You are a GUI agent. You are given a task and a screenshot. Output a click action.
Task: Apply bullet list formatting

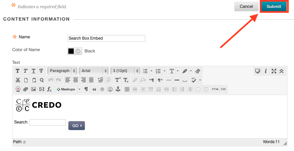tap(145, 71)
